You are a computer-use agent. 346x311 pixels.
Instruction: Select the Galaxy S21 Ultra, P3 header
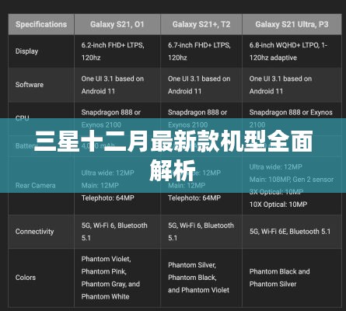click(x=292, y=24)
